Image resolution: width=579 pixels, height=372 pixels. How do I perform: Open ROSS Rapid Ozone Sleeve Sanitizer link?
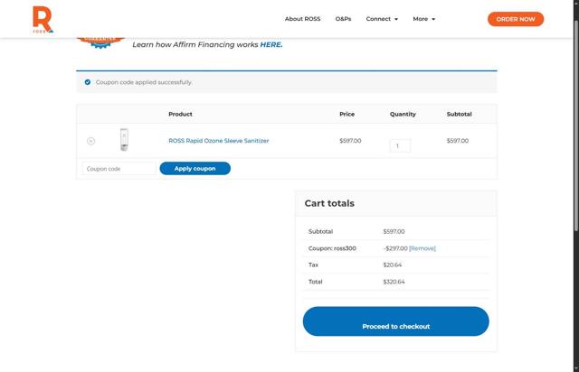point(219,141)
